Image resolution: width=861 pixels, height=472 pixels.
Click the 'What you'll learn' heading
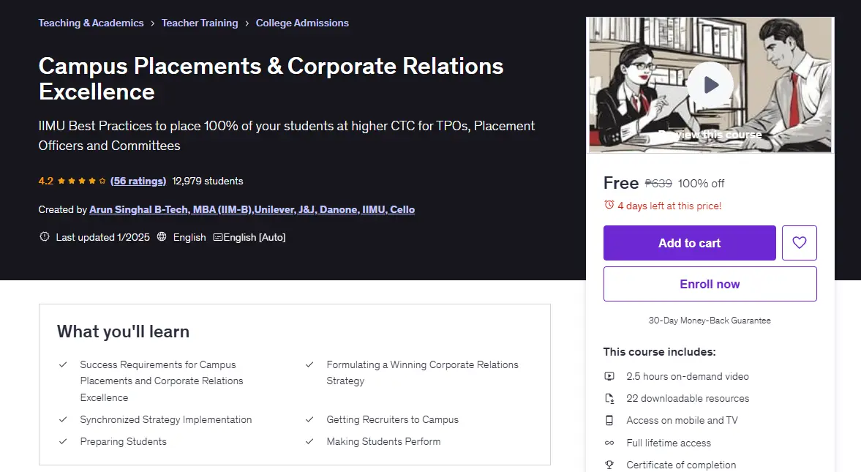[x=123, y=331]
